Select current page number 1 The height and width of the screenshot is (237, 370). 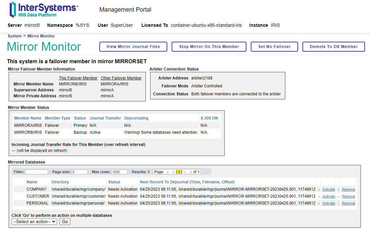179,172
